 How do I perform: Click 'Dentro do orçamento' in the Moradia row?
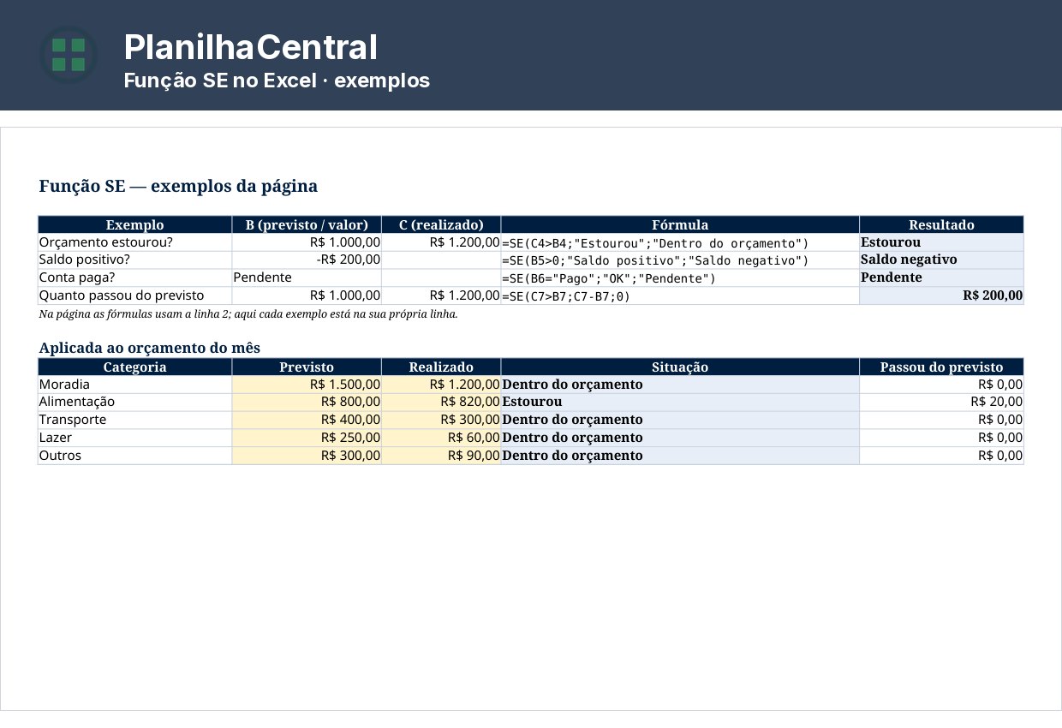[x=680, y=385]
